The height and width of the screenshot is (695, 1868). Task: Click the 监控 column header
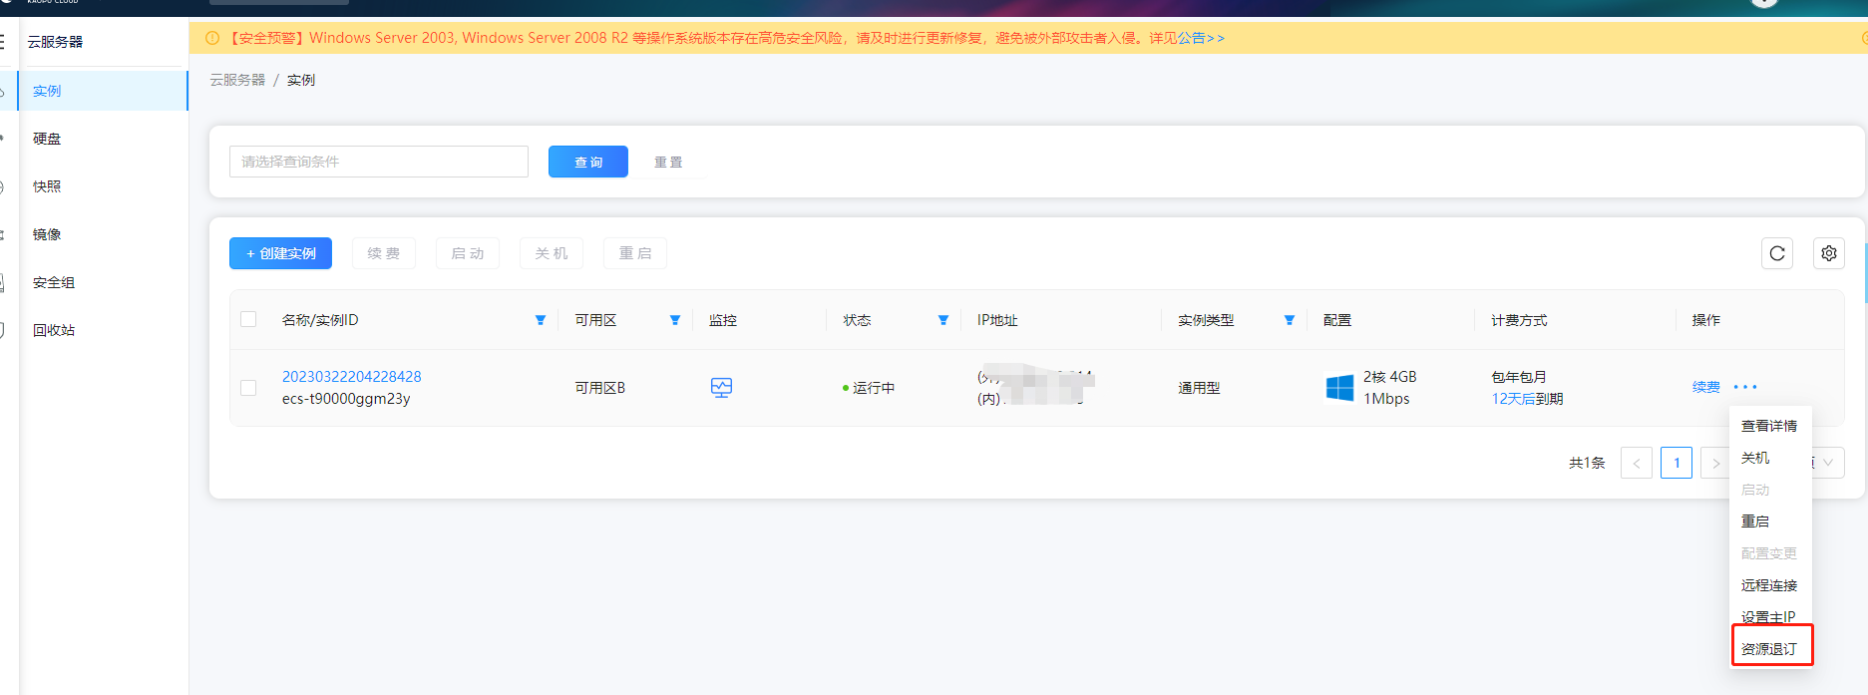tap(723, 320)
